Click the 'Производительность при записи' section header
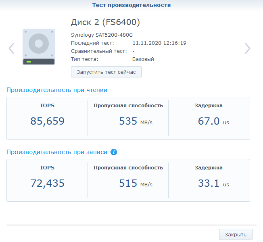 pos(57,152)
